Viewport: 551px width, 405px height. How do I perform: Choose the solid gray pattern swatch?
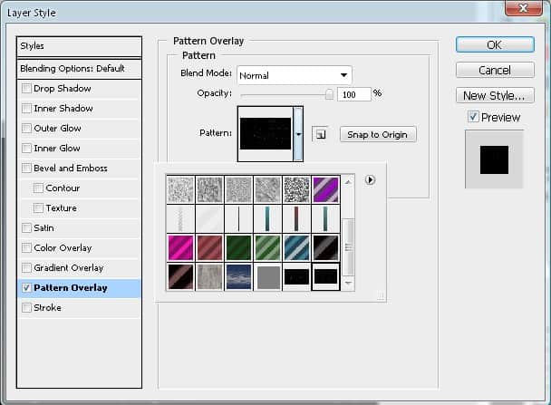pyautogui.click(x=267, y=276)
